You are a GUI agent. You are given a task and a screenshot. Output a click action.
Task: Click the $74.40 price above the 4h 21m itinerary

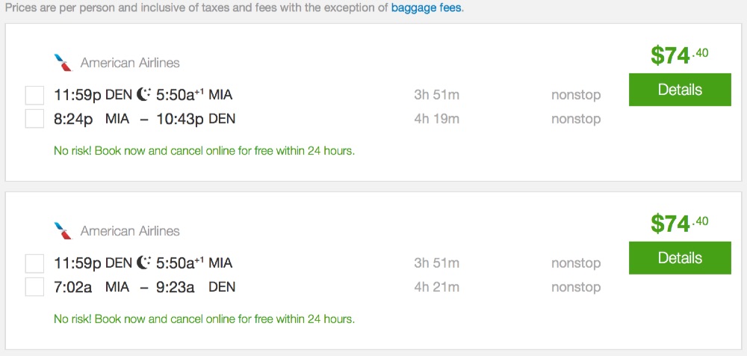pyautogui.click(x=679, y=224)
